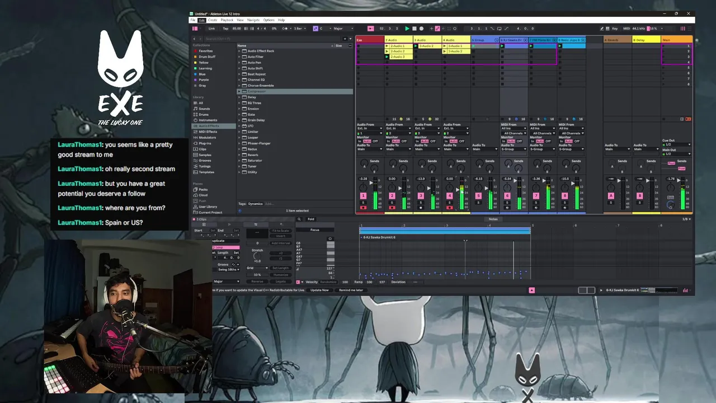
Task: Launch clip 2-Audio 3
Action: 387,57
